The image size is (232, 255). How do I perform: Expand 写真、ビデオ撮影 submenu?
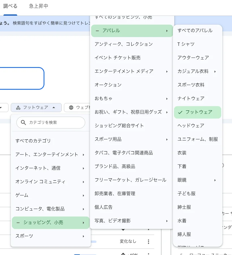click(132, 221)
